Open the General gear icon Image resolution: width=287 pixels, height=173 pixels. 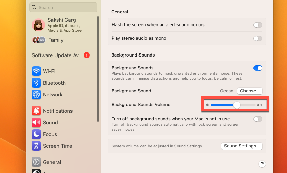tap(36, 162)
